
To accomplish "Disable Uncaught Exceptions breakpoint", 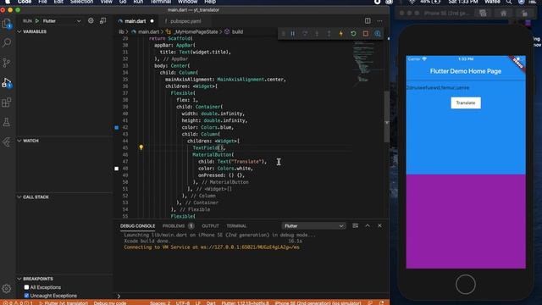I will [26, 296].
